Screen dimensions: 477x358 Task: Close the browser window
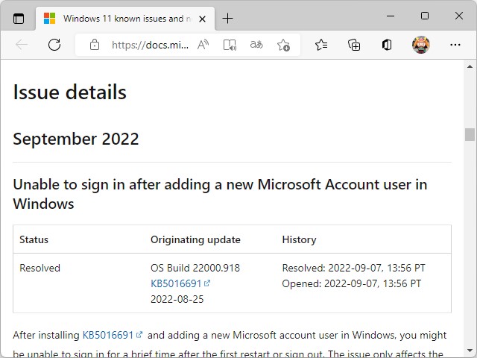[x=459, y=16]
